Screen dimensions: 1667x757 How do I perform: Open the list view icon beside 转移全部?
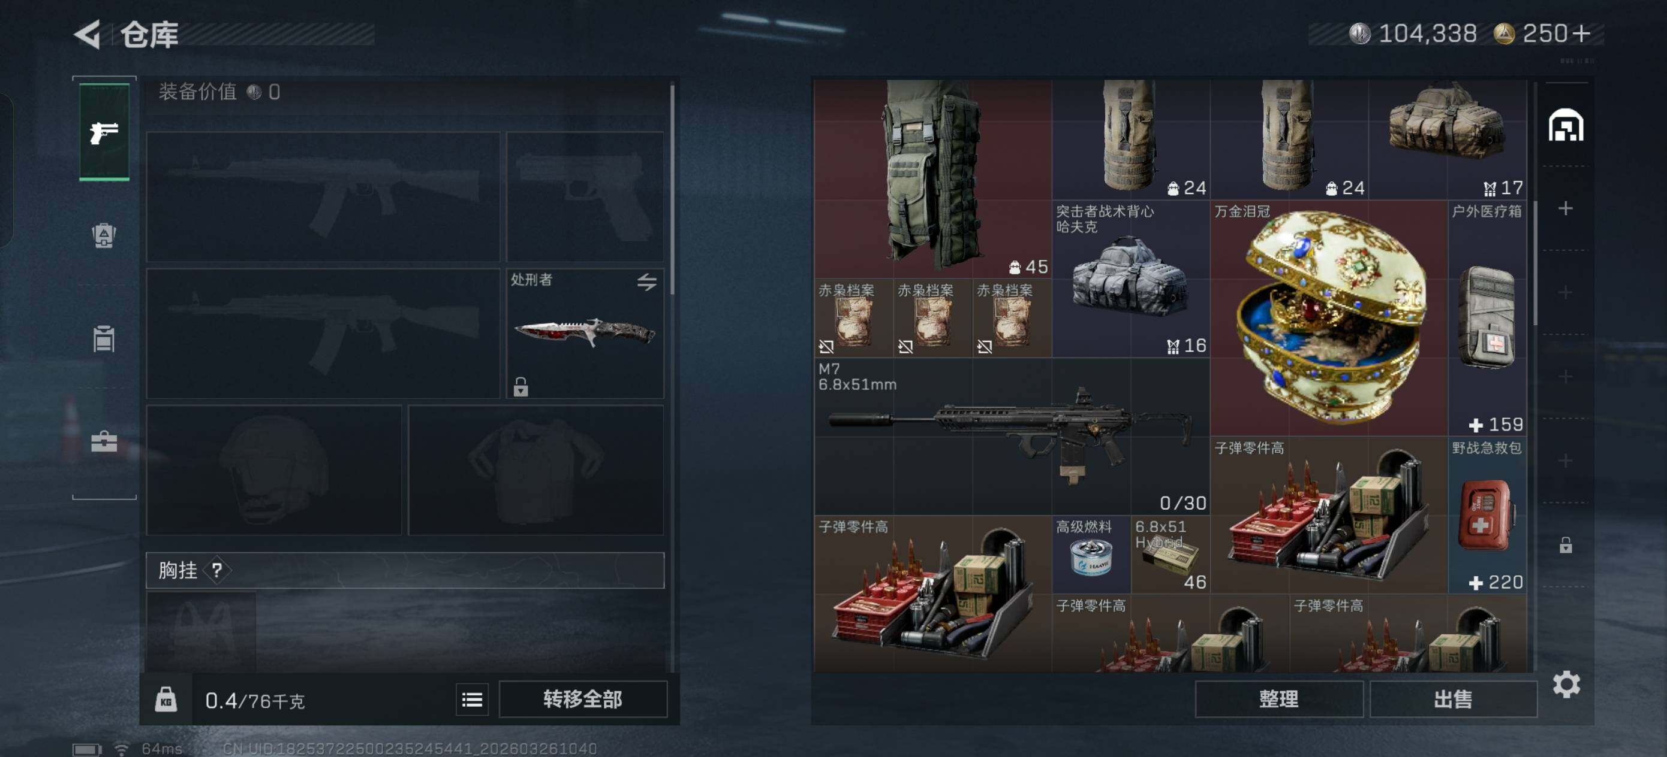(472, 700)
